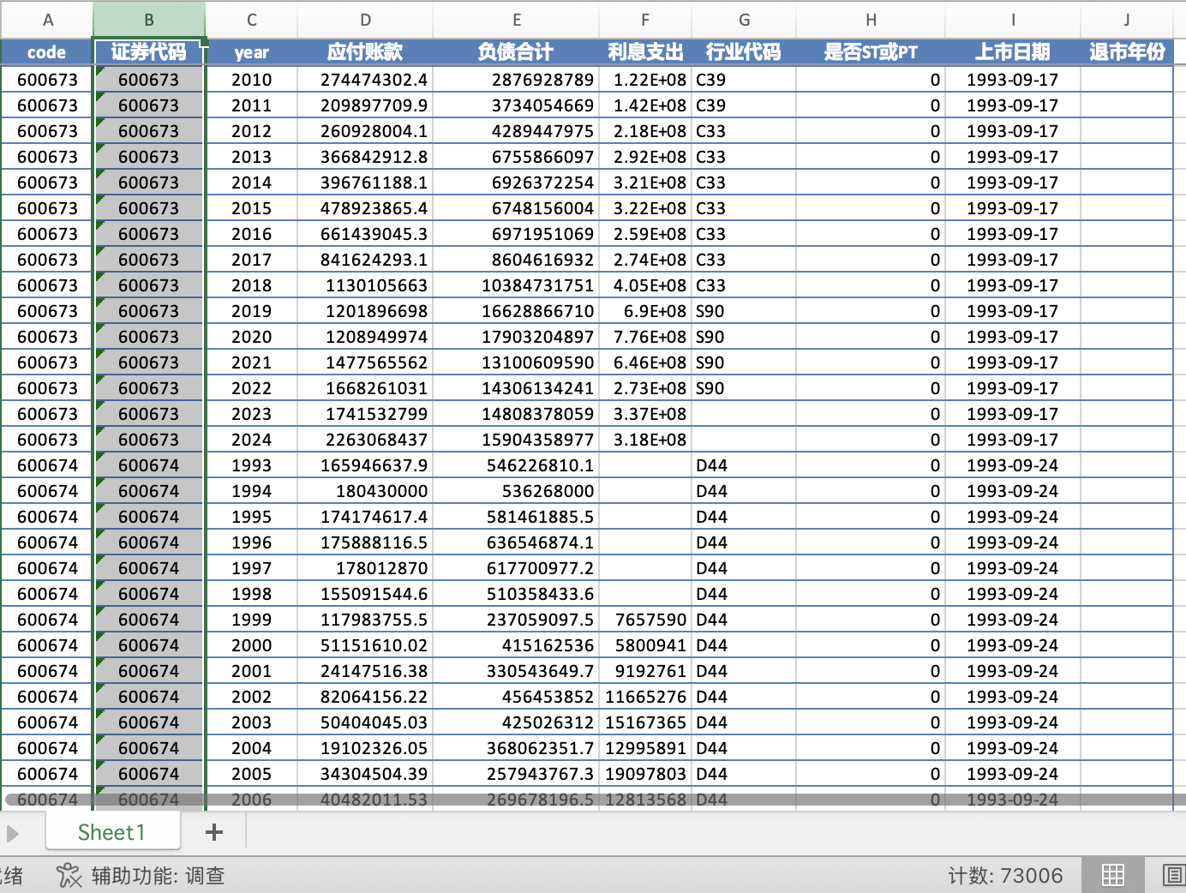The image size is (1186, 893).
Task: Select column J header
Action: (1127, 20)
